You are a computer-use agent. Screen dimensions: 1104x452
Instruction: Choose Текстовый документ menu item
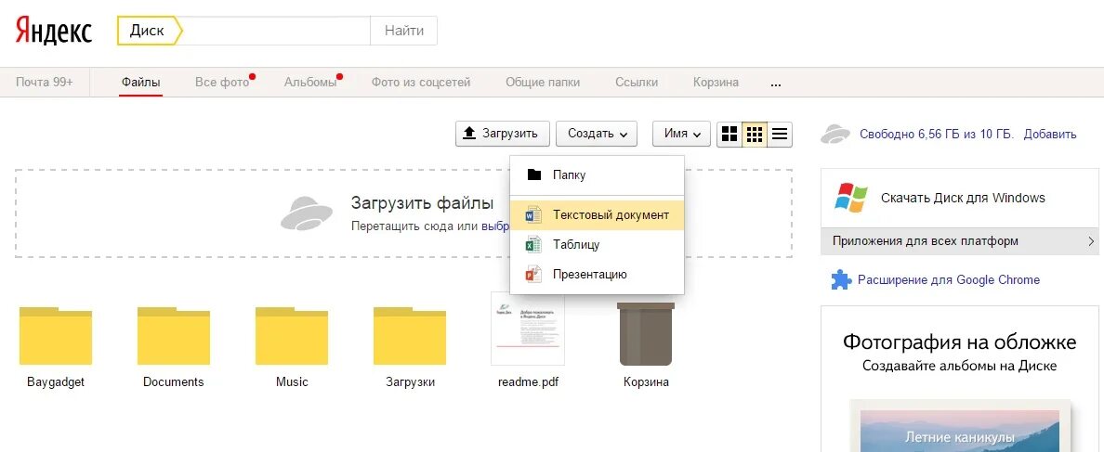point(597,215)
